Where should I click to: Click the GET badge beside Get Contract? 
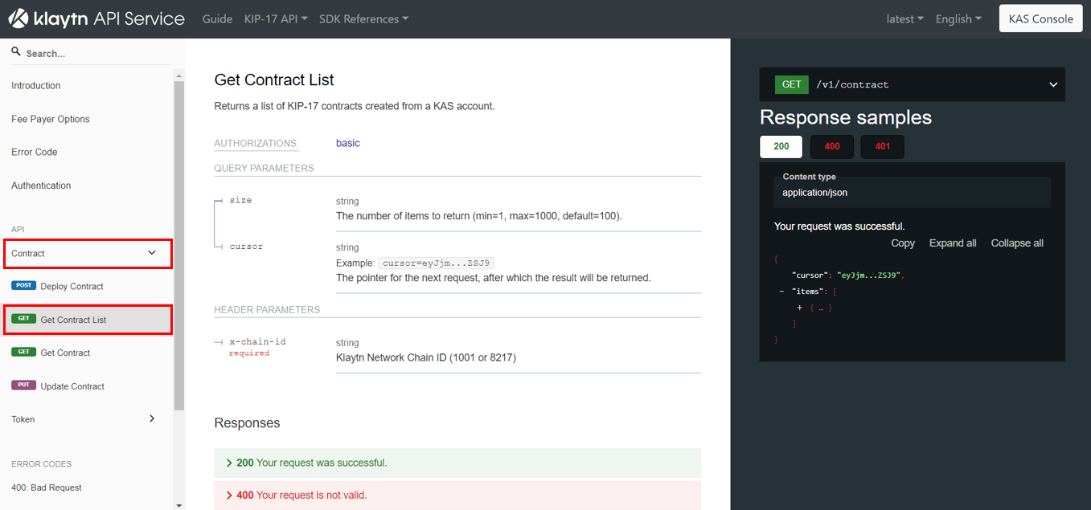tap(23, 353)
